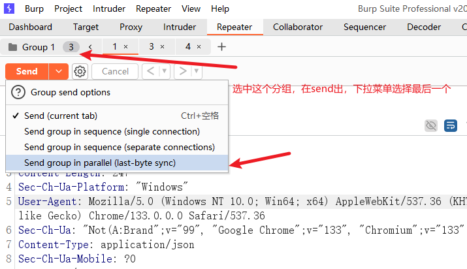The width and height of the screenshot is (467, 269).
Task: Select Send (current tab) checked option
Action: [61, 116]
